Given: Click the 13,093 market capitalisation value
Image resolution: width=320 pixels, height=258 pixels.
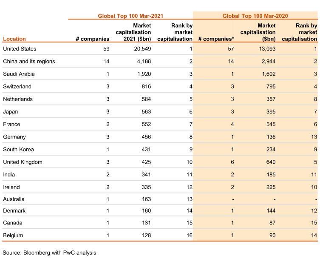Looking at the screenshot, I should point(266,49).
